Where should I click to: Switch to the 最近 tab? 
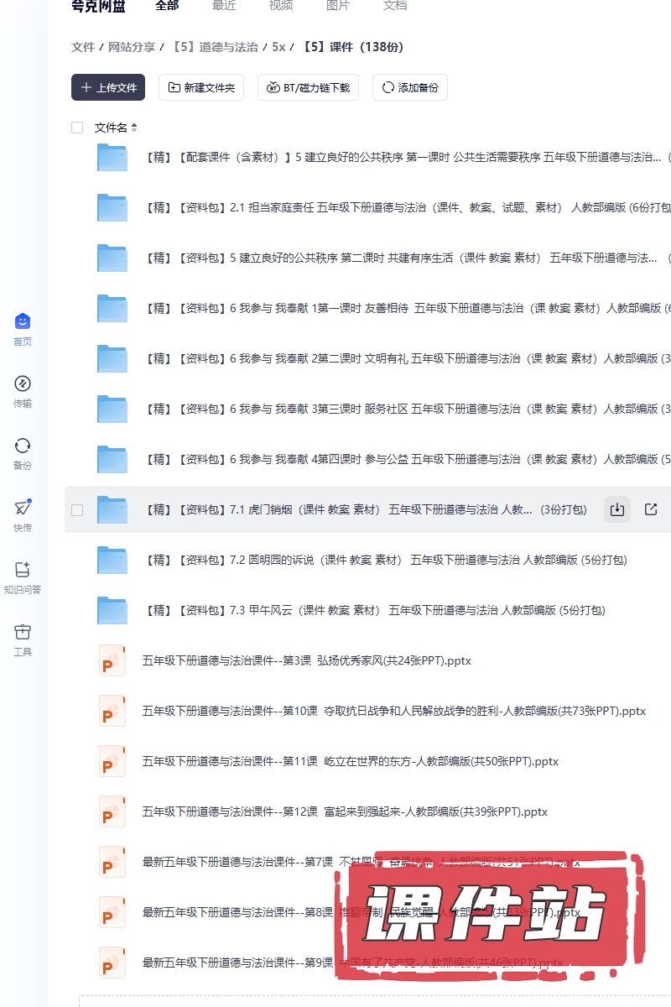[x=224, y=5]
